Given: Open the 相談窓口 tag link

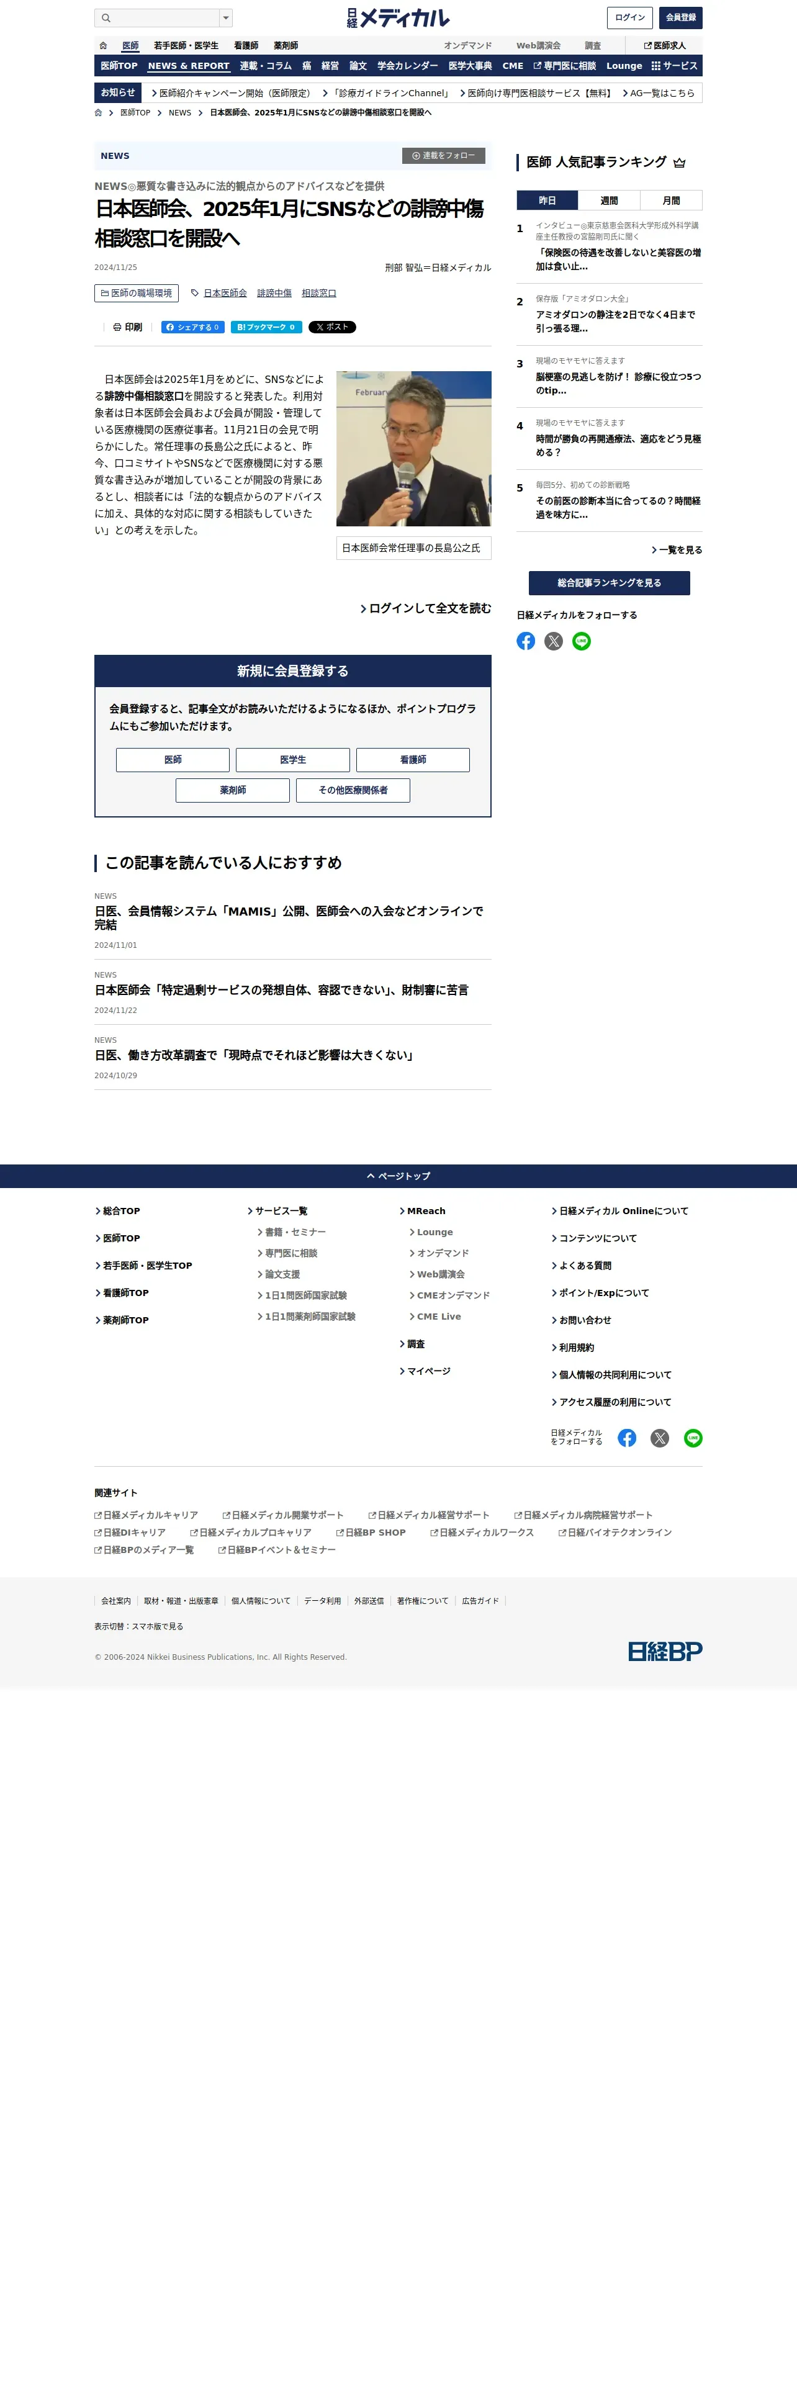Looking at the screenshot, I should (x=319, y=294).
